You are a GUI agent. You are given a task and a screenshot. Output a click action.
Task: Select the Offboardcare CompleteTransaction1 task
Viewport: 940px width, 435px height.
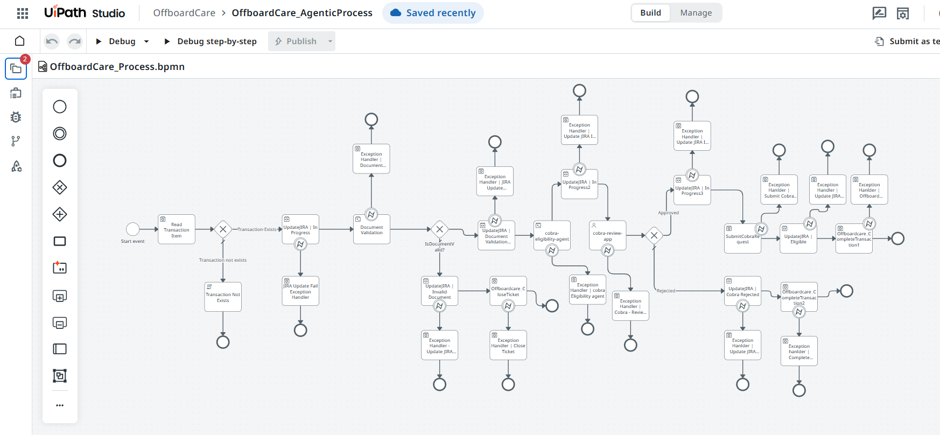[x=854, y=238]
